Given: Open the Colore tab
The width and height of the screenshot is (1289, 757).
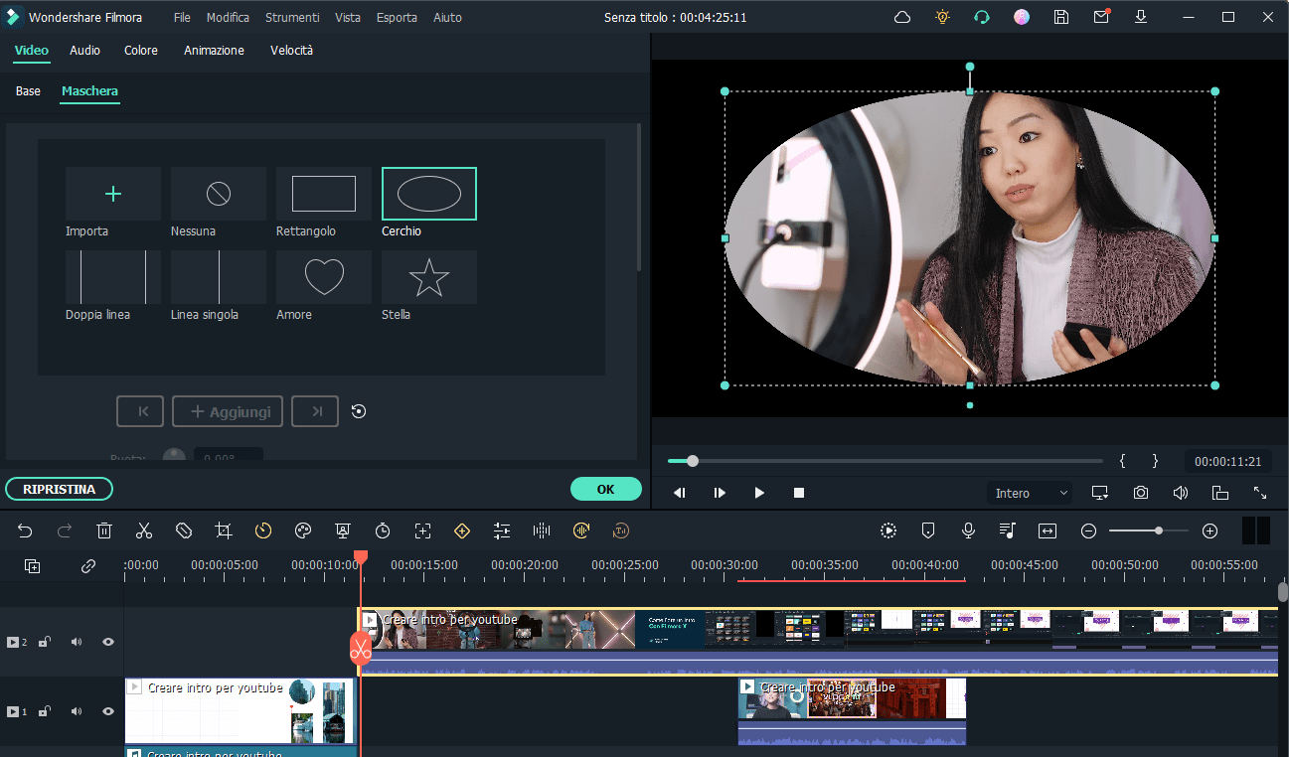Looking at the screenshot, I should click(x=141, y=50).
